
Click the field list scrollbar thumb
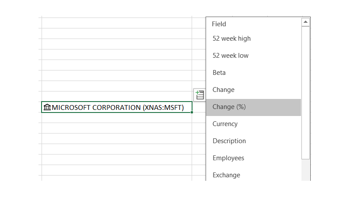(x=305, y=92)
